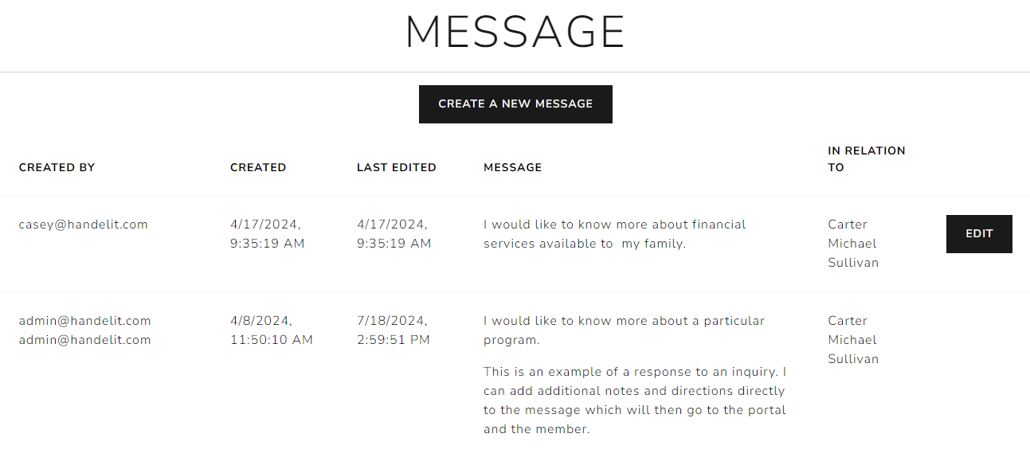Click the Message column header
The width and height of the screenshot is (1030, 461).
512,167
